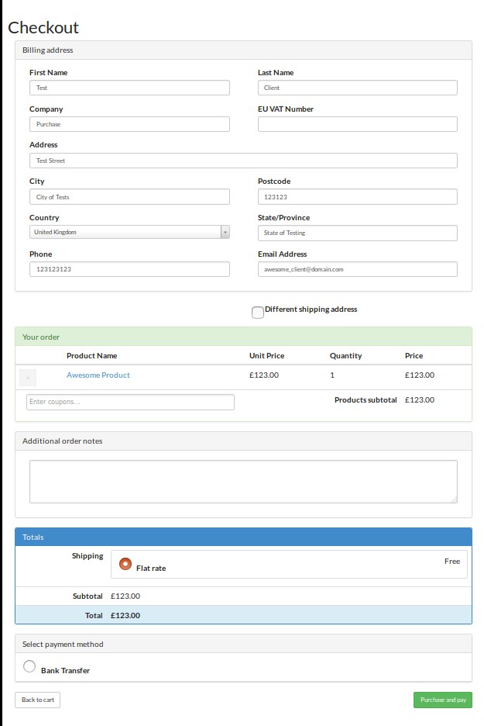The height and width of the screenshot is (726, 484).
Task: Click the Enter coupons field
Action: 130,402
